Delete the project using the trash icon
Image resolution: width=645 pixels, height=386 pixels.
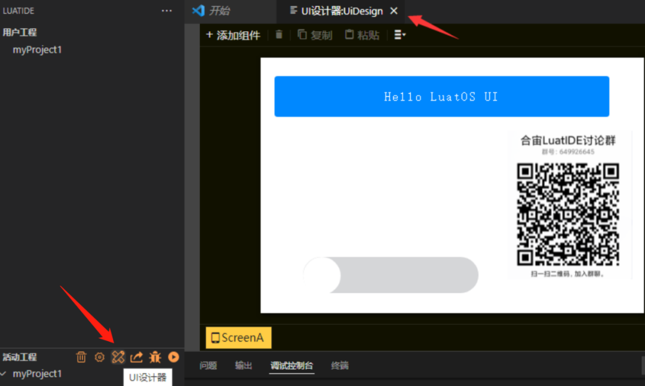81,357
